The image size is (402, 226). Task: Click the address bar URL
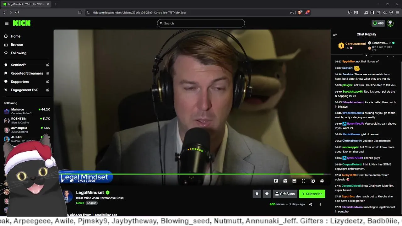point(139,13)
